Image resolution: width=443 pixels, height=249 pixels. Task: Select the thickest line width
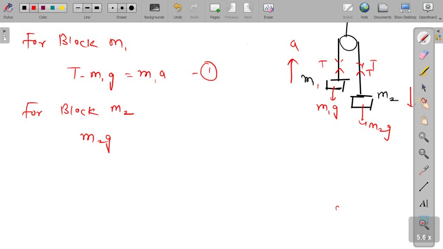point(96,8)
